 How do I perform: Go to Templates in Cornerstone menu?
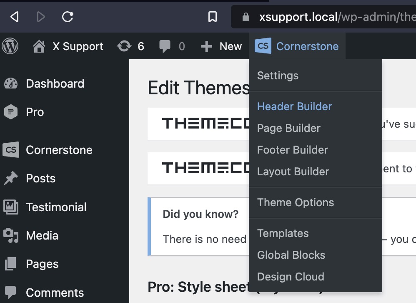[283, 233]
